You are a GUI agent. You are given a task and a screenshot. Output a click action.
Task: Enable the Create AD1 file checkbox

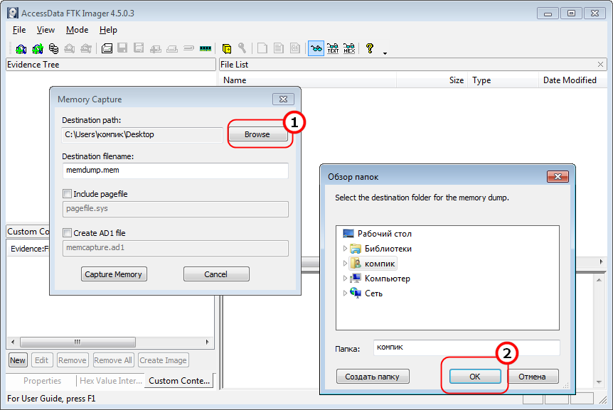pyautogui.click(x=68, y=233)
